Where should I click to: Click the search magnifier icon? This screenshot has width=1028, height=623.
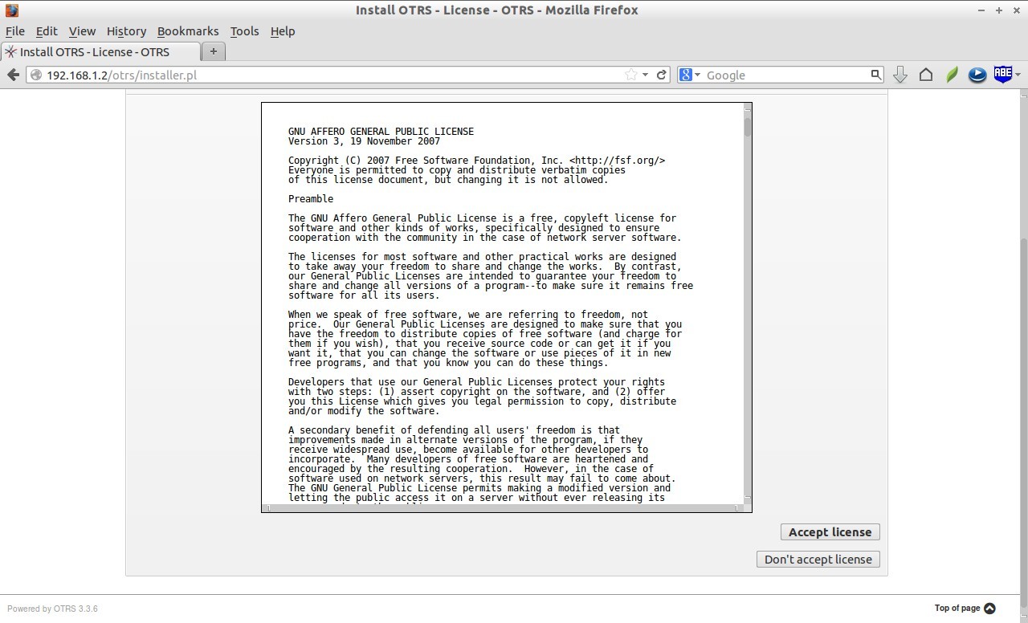click(x=875, y=75)
